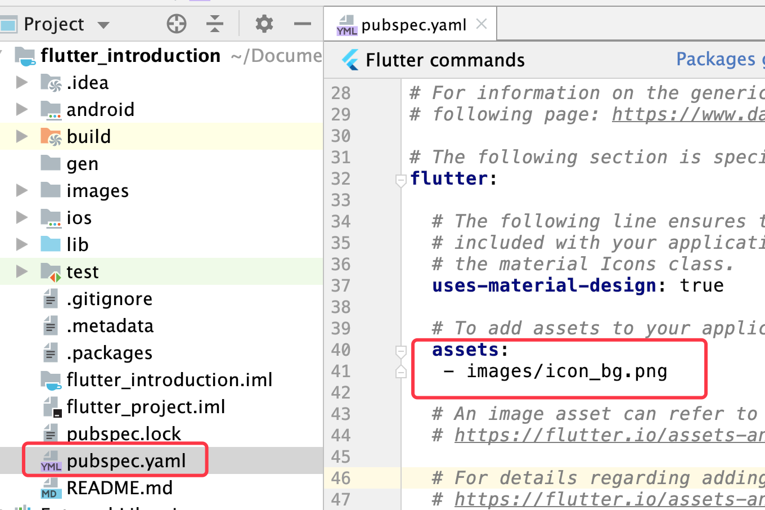Click the blue lib folder icon
This screenshot has height=510, width=765.
51,244
